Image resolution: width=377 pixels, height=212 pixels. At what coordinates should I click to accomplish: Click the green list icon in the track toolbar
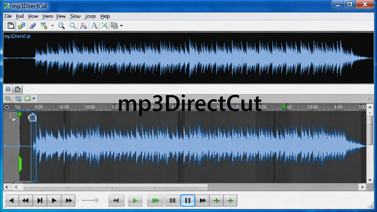(8, 99)
